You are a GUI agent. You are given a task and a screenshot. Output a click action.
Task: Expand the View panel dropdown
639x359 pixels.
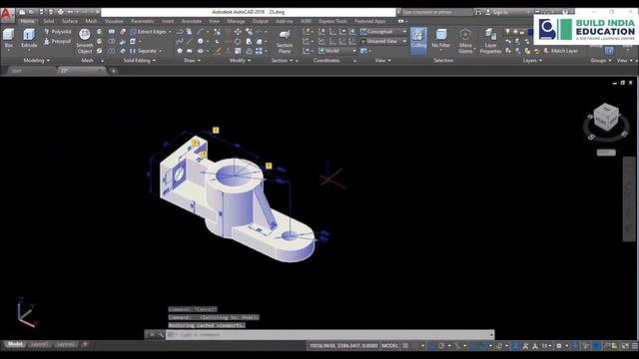tap(382, 60)
